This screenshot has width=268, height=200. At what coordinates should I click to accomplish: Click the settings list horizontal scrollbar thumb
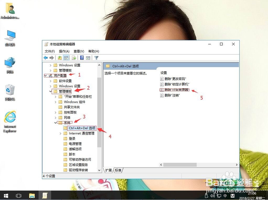point(180,165)
